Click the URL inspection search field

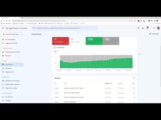pos(64,28)
